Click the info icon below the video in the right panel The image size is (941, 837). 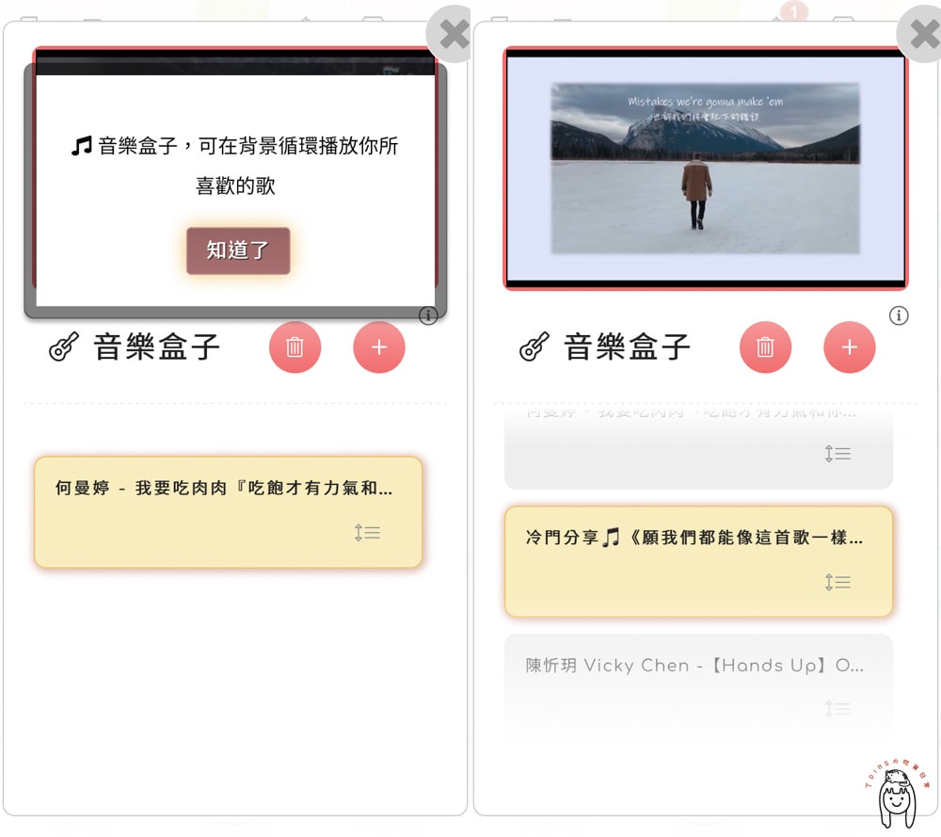click(x=899, y=315)
